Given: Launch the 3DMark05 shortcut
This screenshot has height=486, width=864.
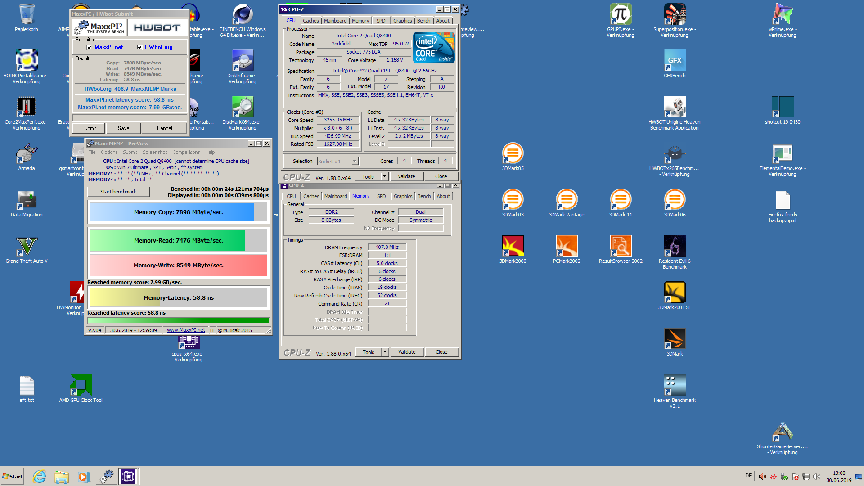Looking at the screenshot, I should click(513, 157).
